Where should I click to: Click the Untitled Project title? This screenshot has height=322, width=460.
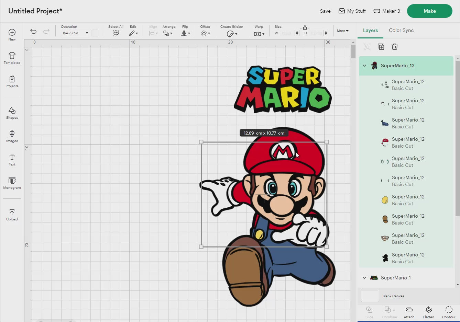[35, 11]
